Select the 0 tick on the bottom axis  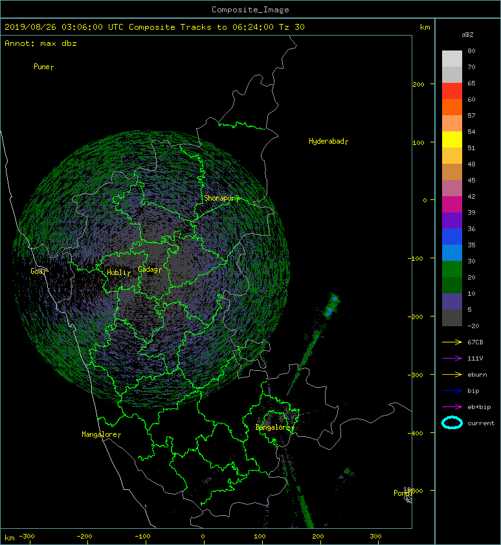(203, 537)
